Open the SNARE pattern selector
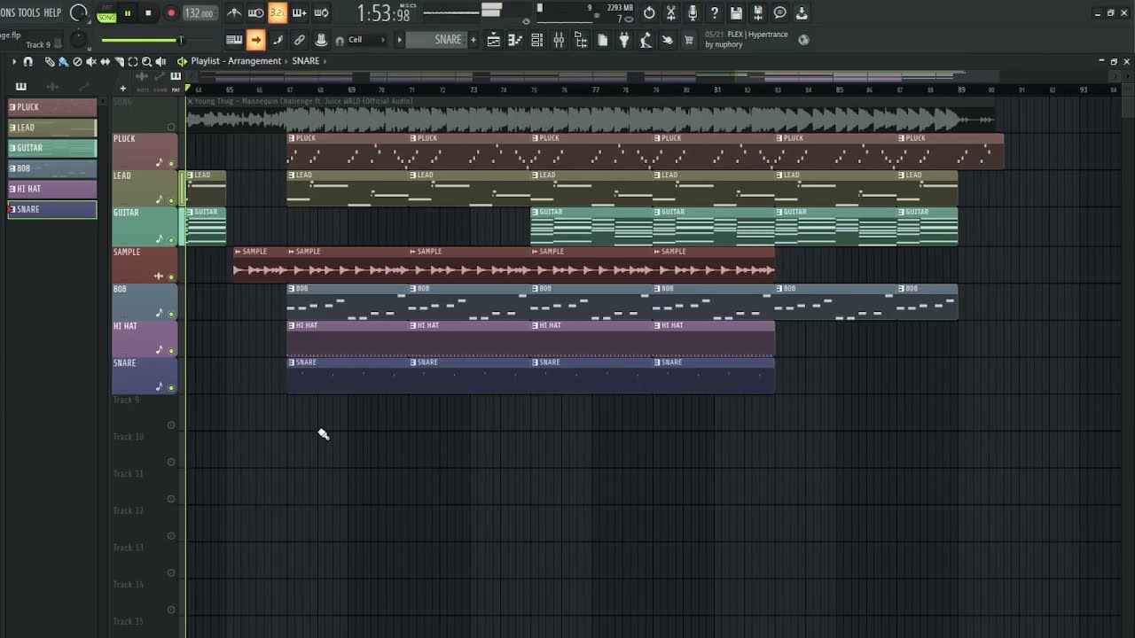1135x638 pixels. click(x=448, y=40)
